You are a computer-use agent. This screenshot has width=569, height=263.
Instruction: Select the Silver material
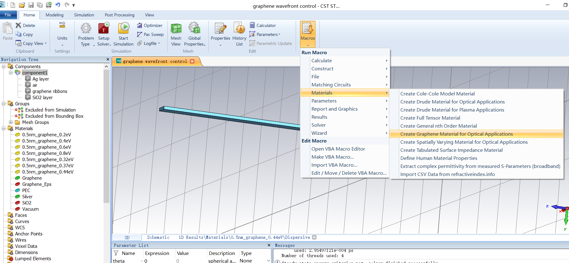click(x=27, y=196)
